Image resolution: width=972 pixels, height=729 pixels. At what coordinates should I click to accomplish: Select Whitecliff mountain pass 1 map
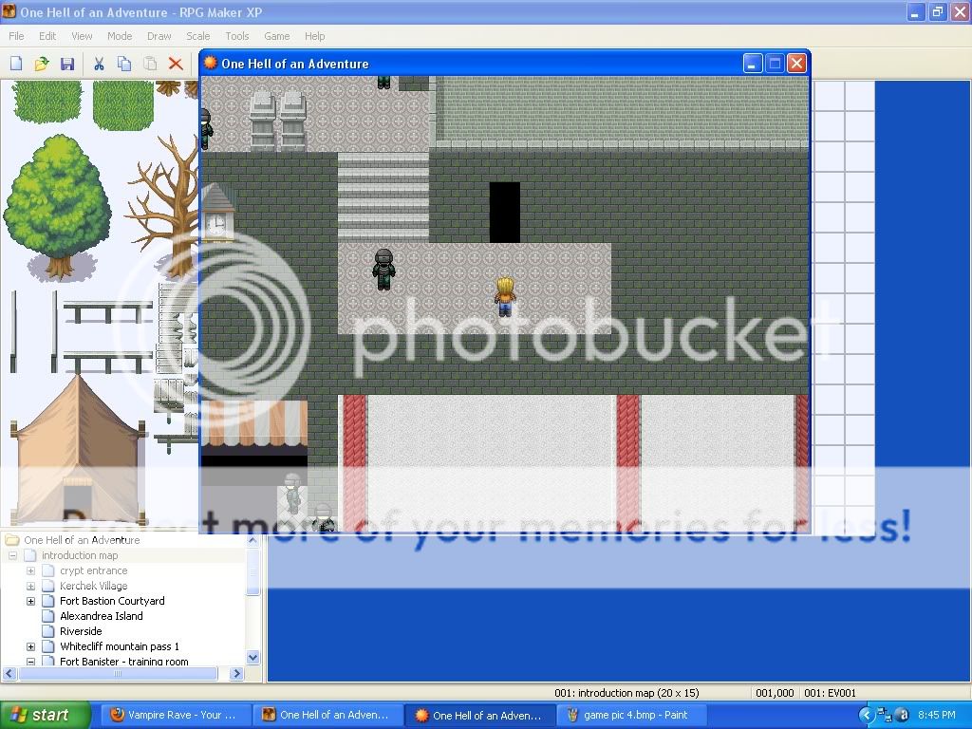(x=119, y=646)
